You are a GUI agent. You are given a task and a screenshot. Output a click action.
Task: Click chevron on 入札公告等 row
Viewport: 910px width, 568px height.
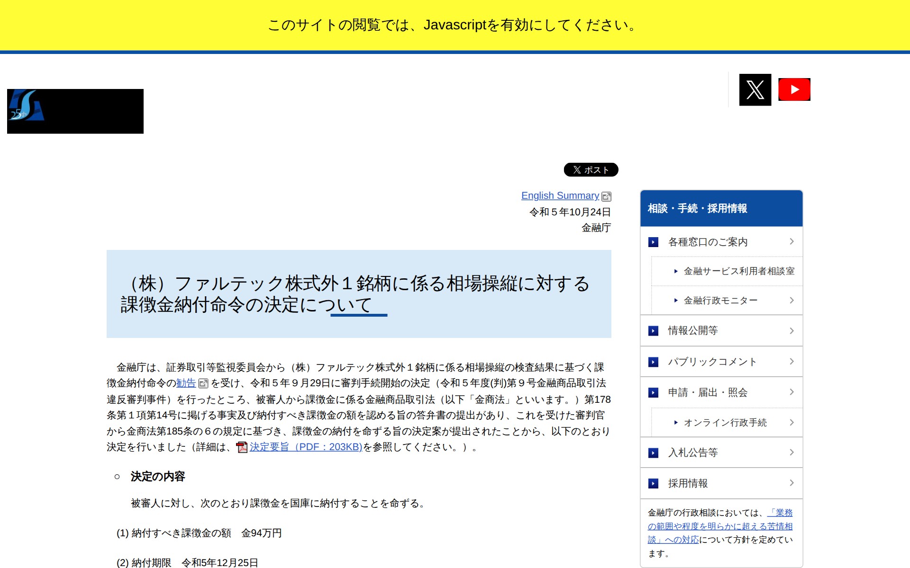pos(792,453)
